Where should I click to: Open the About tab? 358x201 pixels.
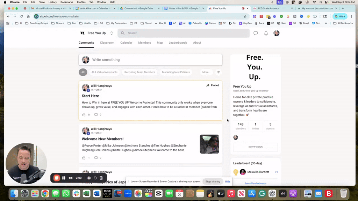(197, 43)
